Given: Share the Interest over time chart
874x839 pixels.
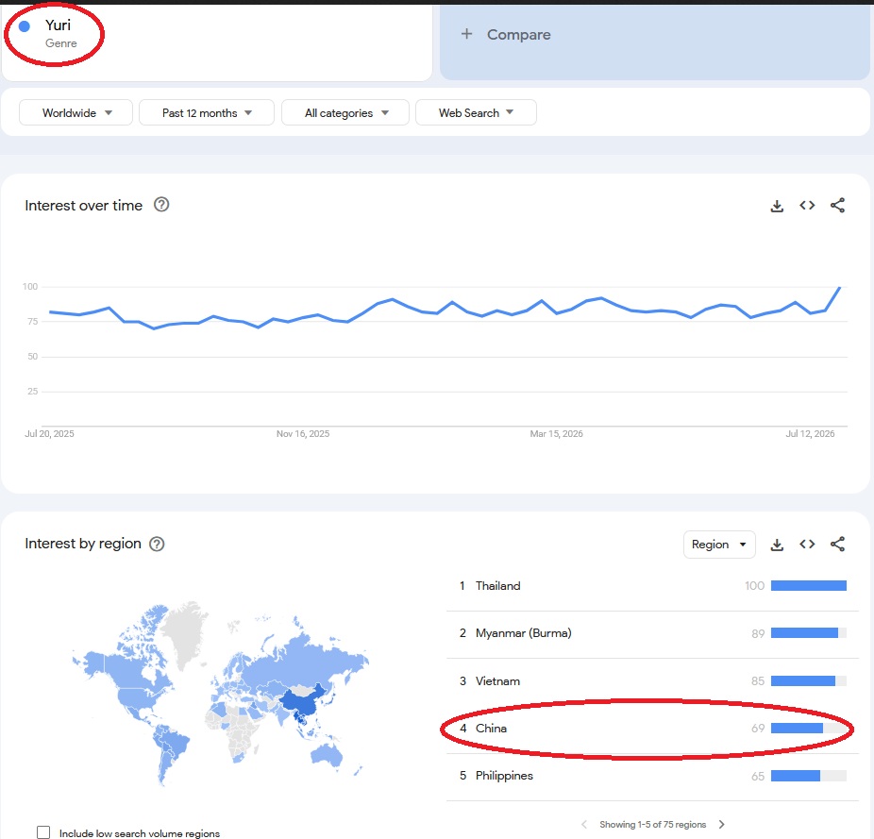Looking at the screenshot, I should click(x=837, y=205).
